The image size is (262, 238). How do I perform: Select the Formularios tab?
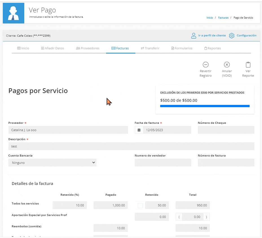coord(182,48)
